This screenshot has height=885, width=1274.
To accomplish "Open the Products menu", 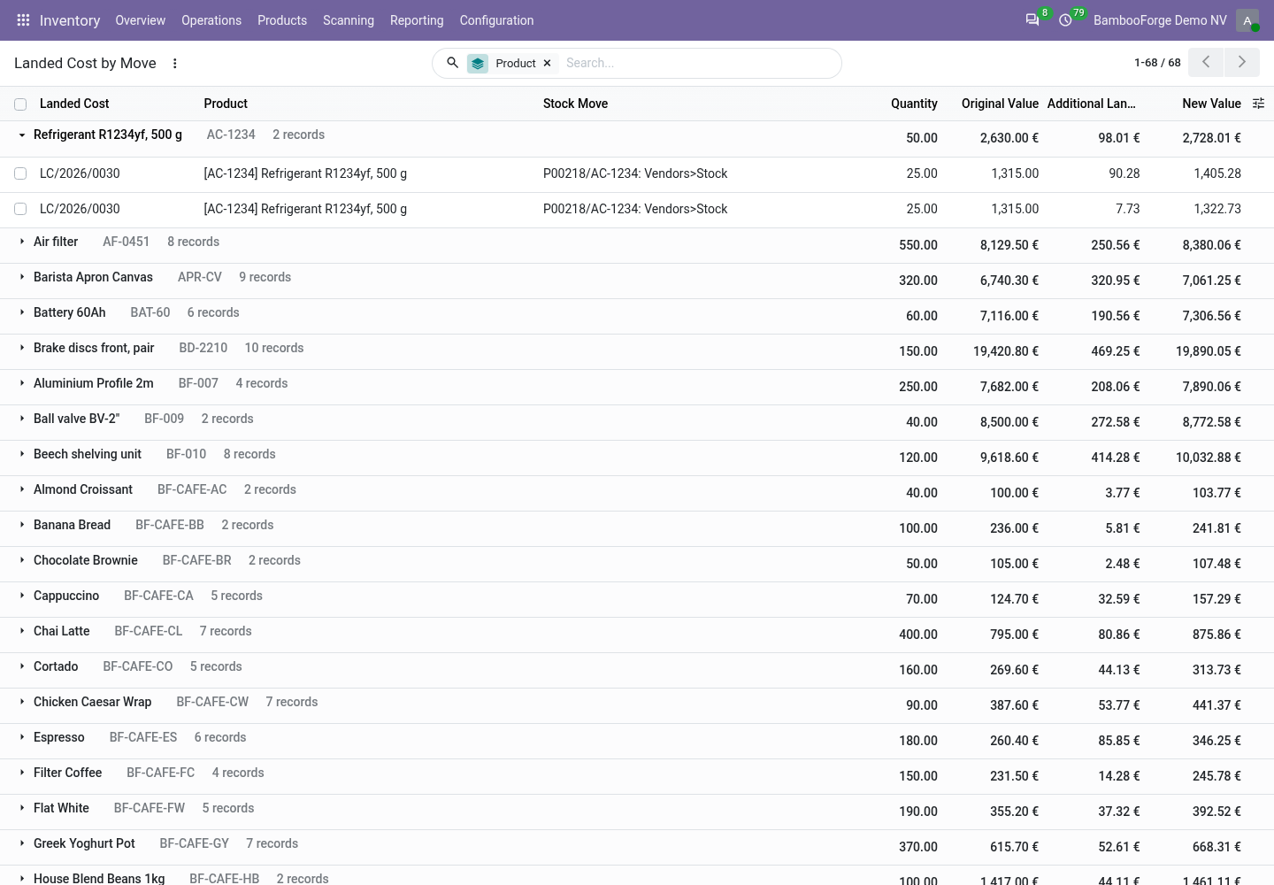I will point(282,20).
